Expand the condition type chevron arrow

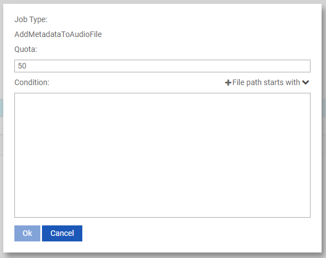click(x=306, y=82)
